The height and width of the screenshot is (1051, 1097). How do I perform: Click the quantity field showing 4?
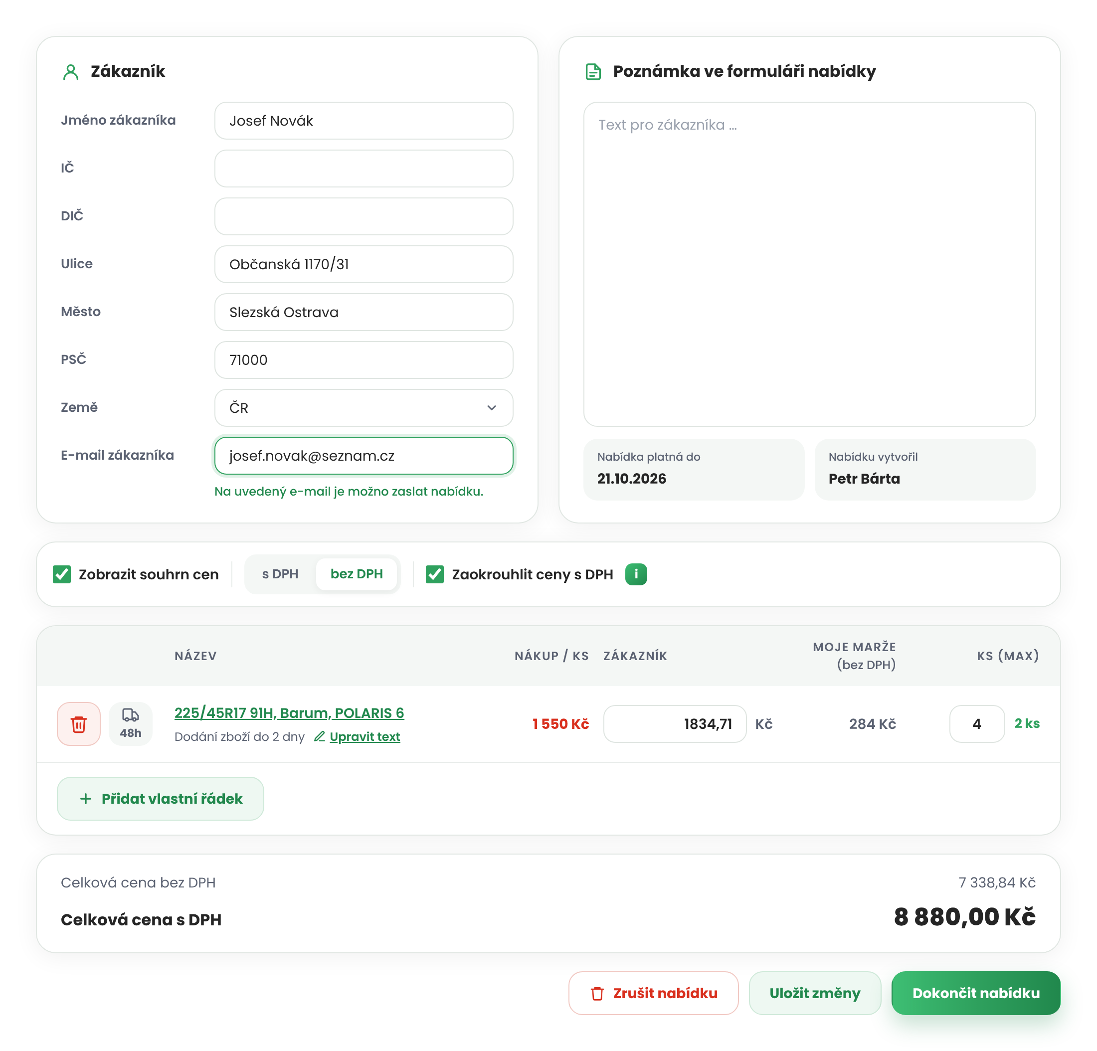[977, 724]
